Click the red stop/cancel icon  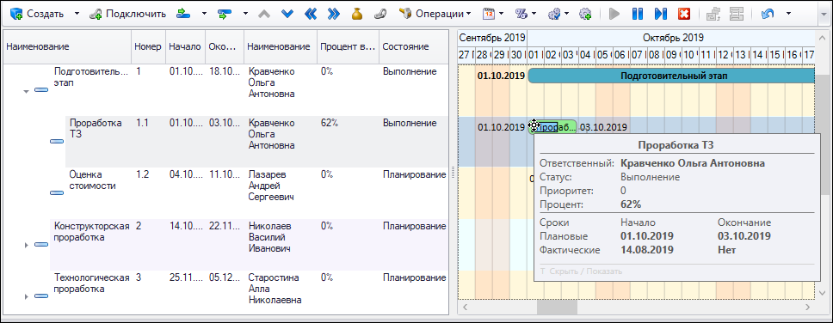(x=684, y=15)
